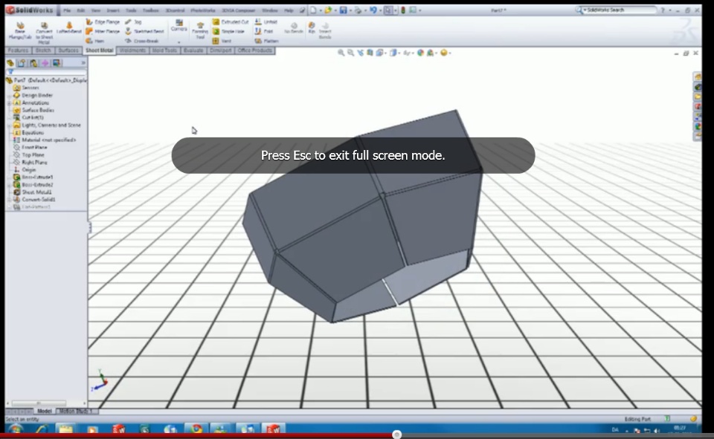Select the No Bends tool
Viewport: 714px width, 439px height.
[294, 28]
